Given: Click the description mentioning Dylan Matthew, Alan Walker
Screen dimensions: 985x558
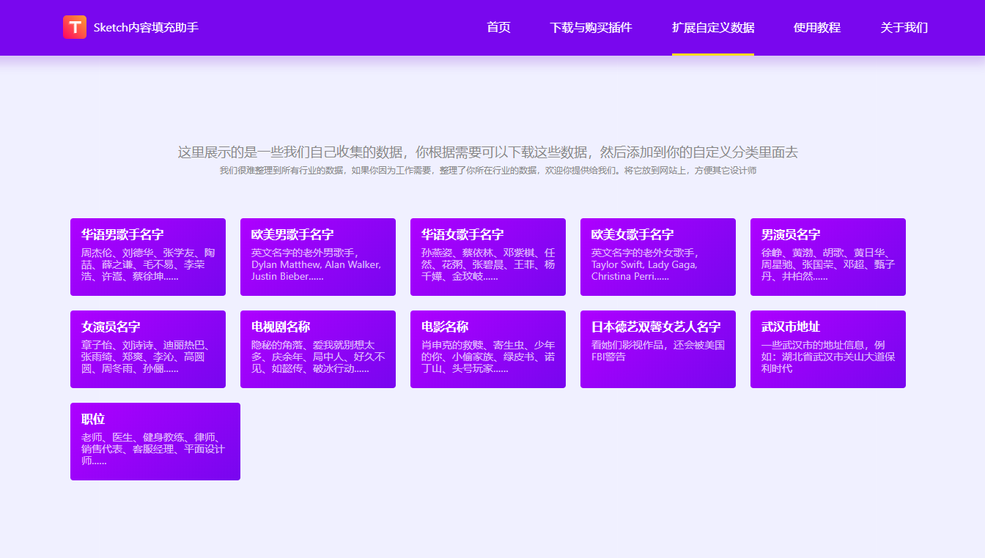Looking at the screenshot, I should 316,264.
